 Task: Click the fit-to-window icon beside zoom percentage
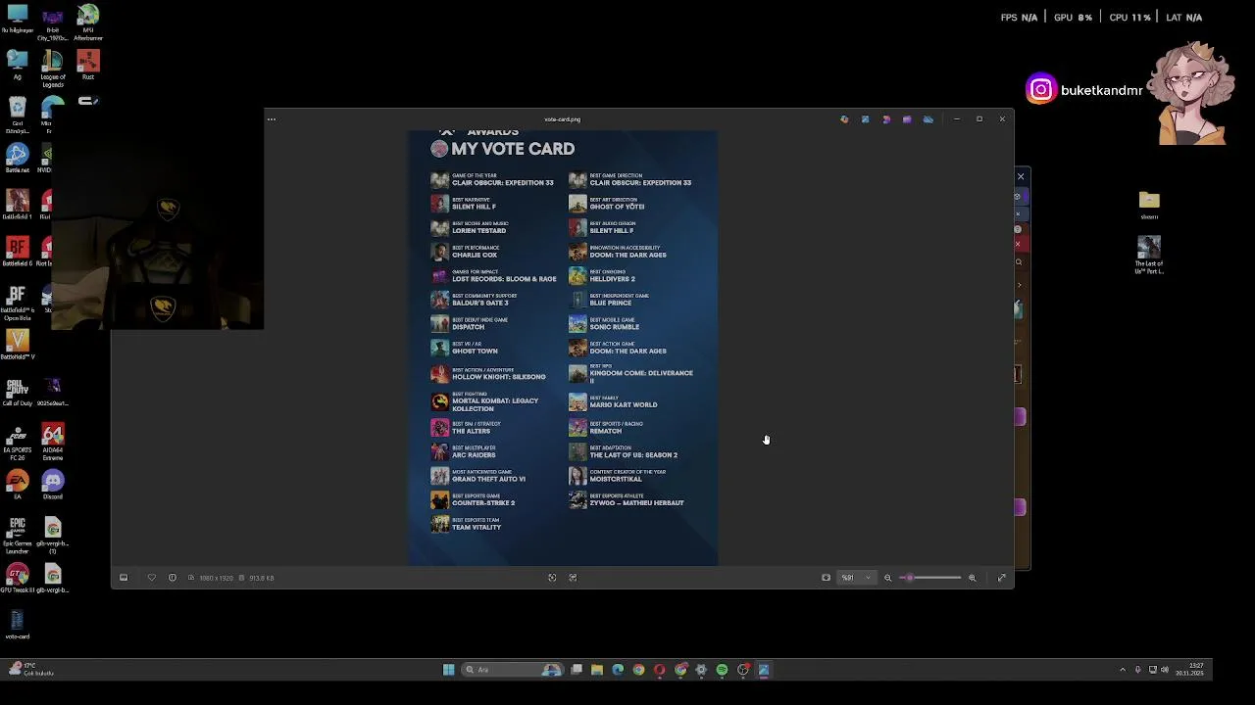coord(826,578)
